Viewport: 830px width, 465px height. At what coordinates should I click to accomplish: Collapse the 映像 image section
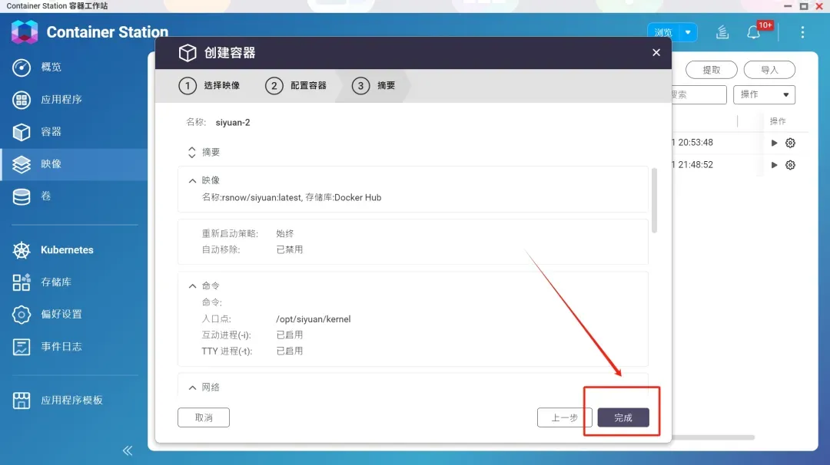coord(192,180)
